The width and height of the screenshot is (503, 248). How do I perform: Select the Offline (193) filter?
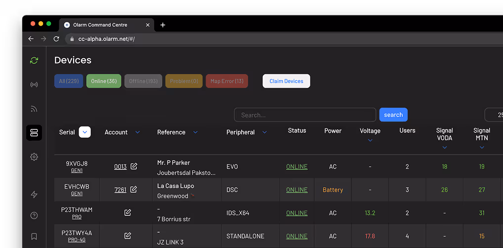pyautogui.click(x=143, y=81)
